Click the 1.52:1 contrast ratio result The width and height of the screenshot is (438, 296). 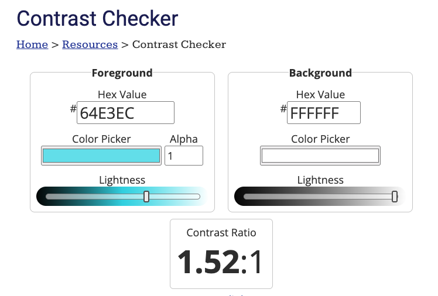pyautogui.click(x=221, y=262)
